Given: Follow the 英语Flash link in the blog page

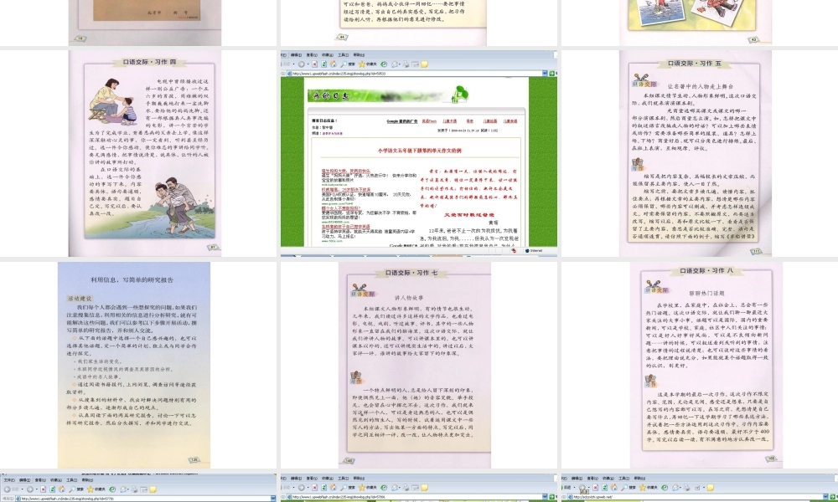Looking at the screenshot, I should 429,121.
